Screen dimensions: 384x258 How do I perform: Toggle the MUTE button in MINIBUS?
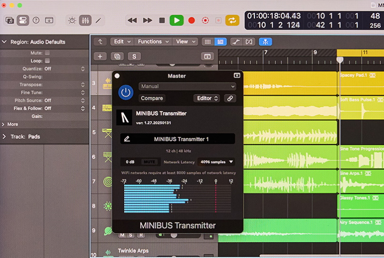[x=149, y=162]
